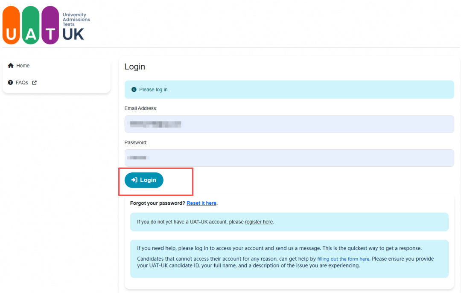Follow the Reset it here link

[201, 203]
